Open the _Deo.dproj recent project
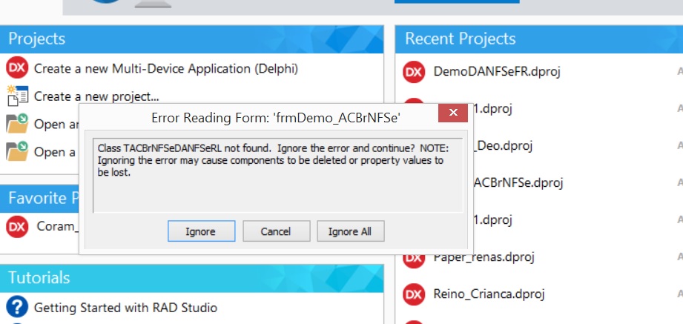The image size is (683, 324). tap(503, 145)
